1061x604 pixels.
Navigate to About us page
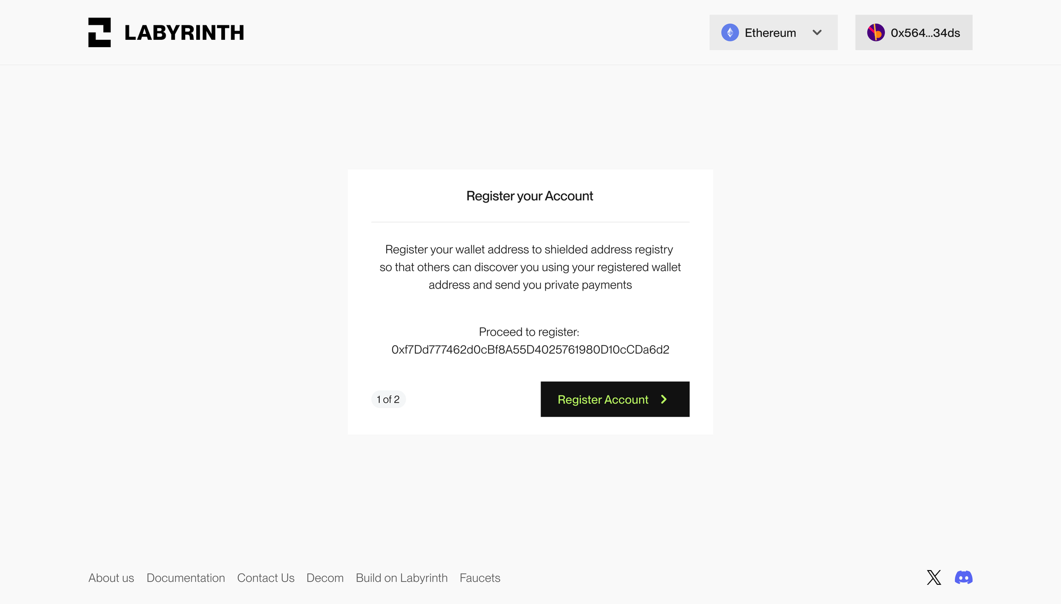pos(111,577)
